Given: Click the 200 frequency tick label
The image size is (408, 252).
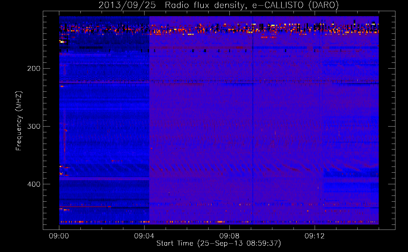Looking at the screenshot, I should click(x=34, y=69).
